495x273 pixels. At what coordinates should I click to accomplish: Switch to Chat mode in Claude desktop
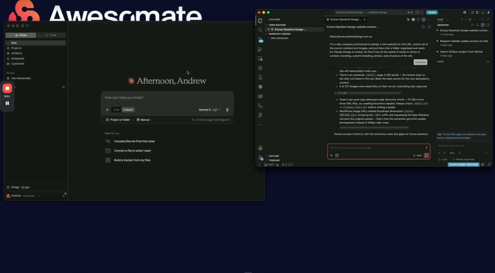tap(116, 110)
